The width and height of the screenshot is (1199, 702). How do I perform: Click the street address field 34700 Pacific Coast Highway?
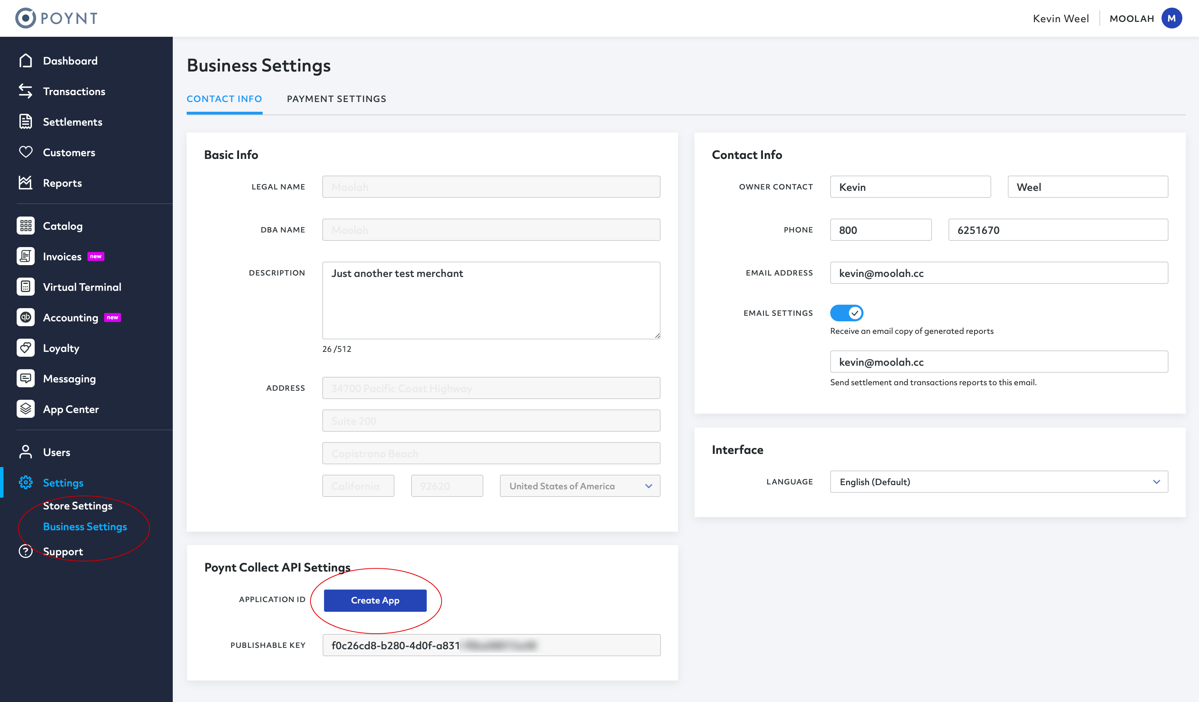click(x=491, y=388)
